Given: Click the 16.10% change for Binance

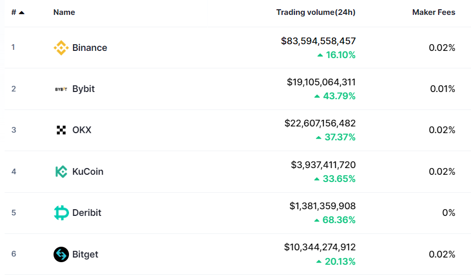Looking at the screenshot, I should coord(337,55).
